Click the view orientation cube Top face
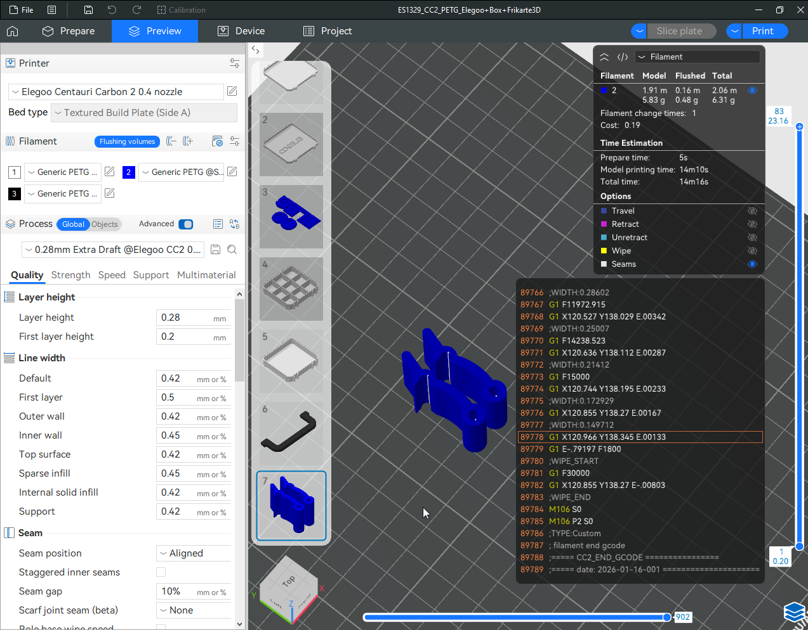Screen dimensions: 808x630 [289, 581]
